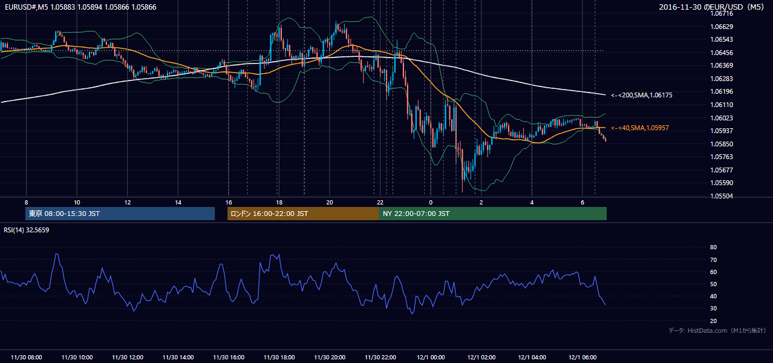Select the ロンドン 16:00-22:00 JST session bar

click(x=303, y=214)
